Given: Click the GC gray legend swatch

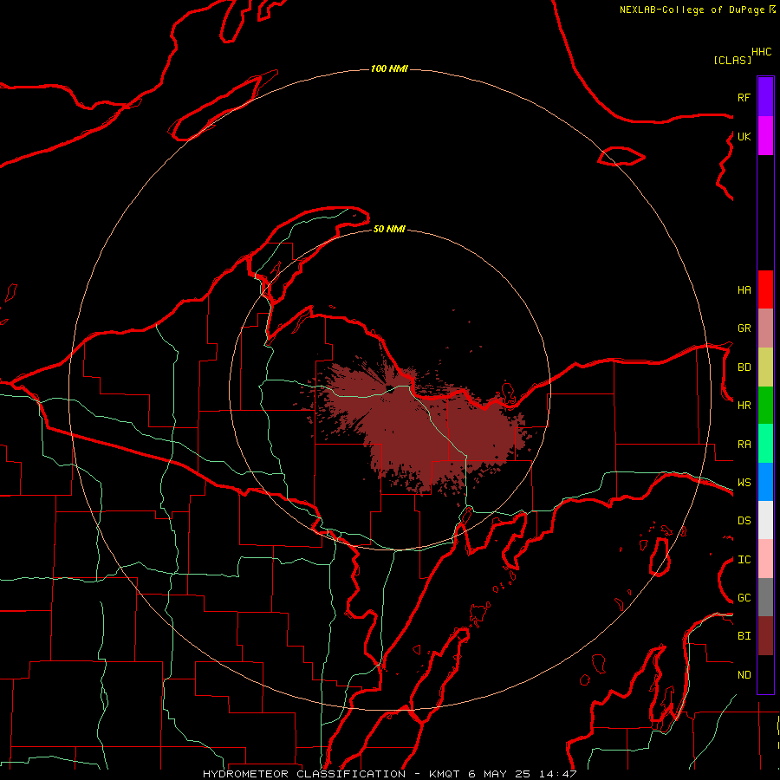Looking at the screenshot, I should coord(765,597).
